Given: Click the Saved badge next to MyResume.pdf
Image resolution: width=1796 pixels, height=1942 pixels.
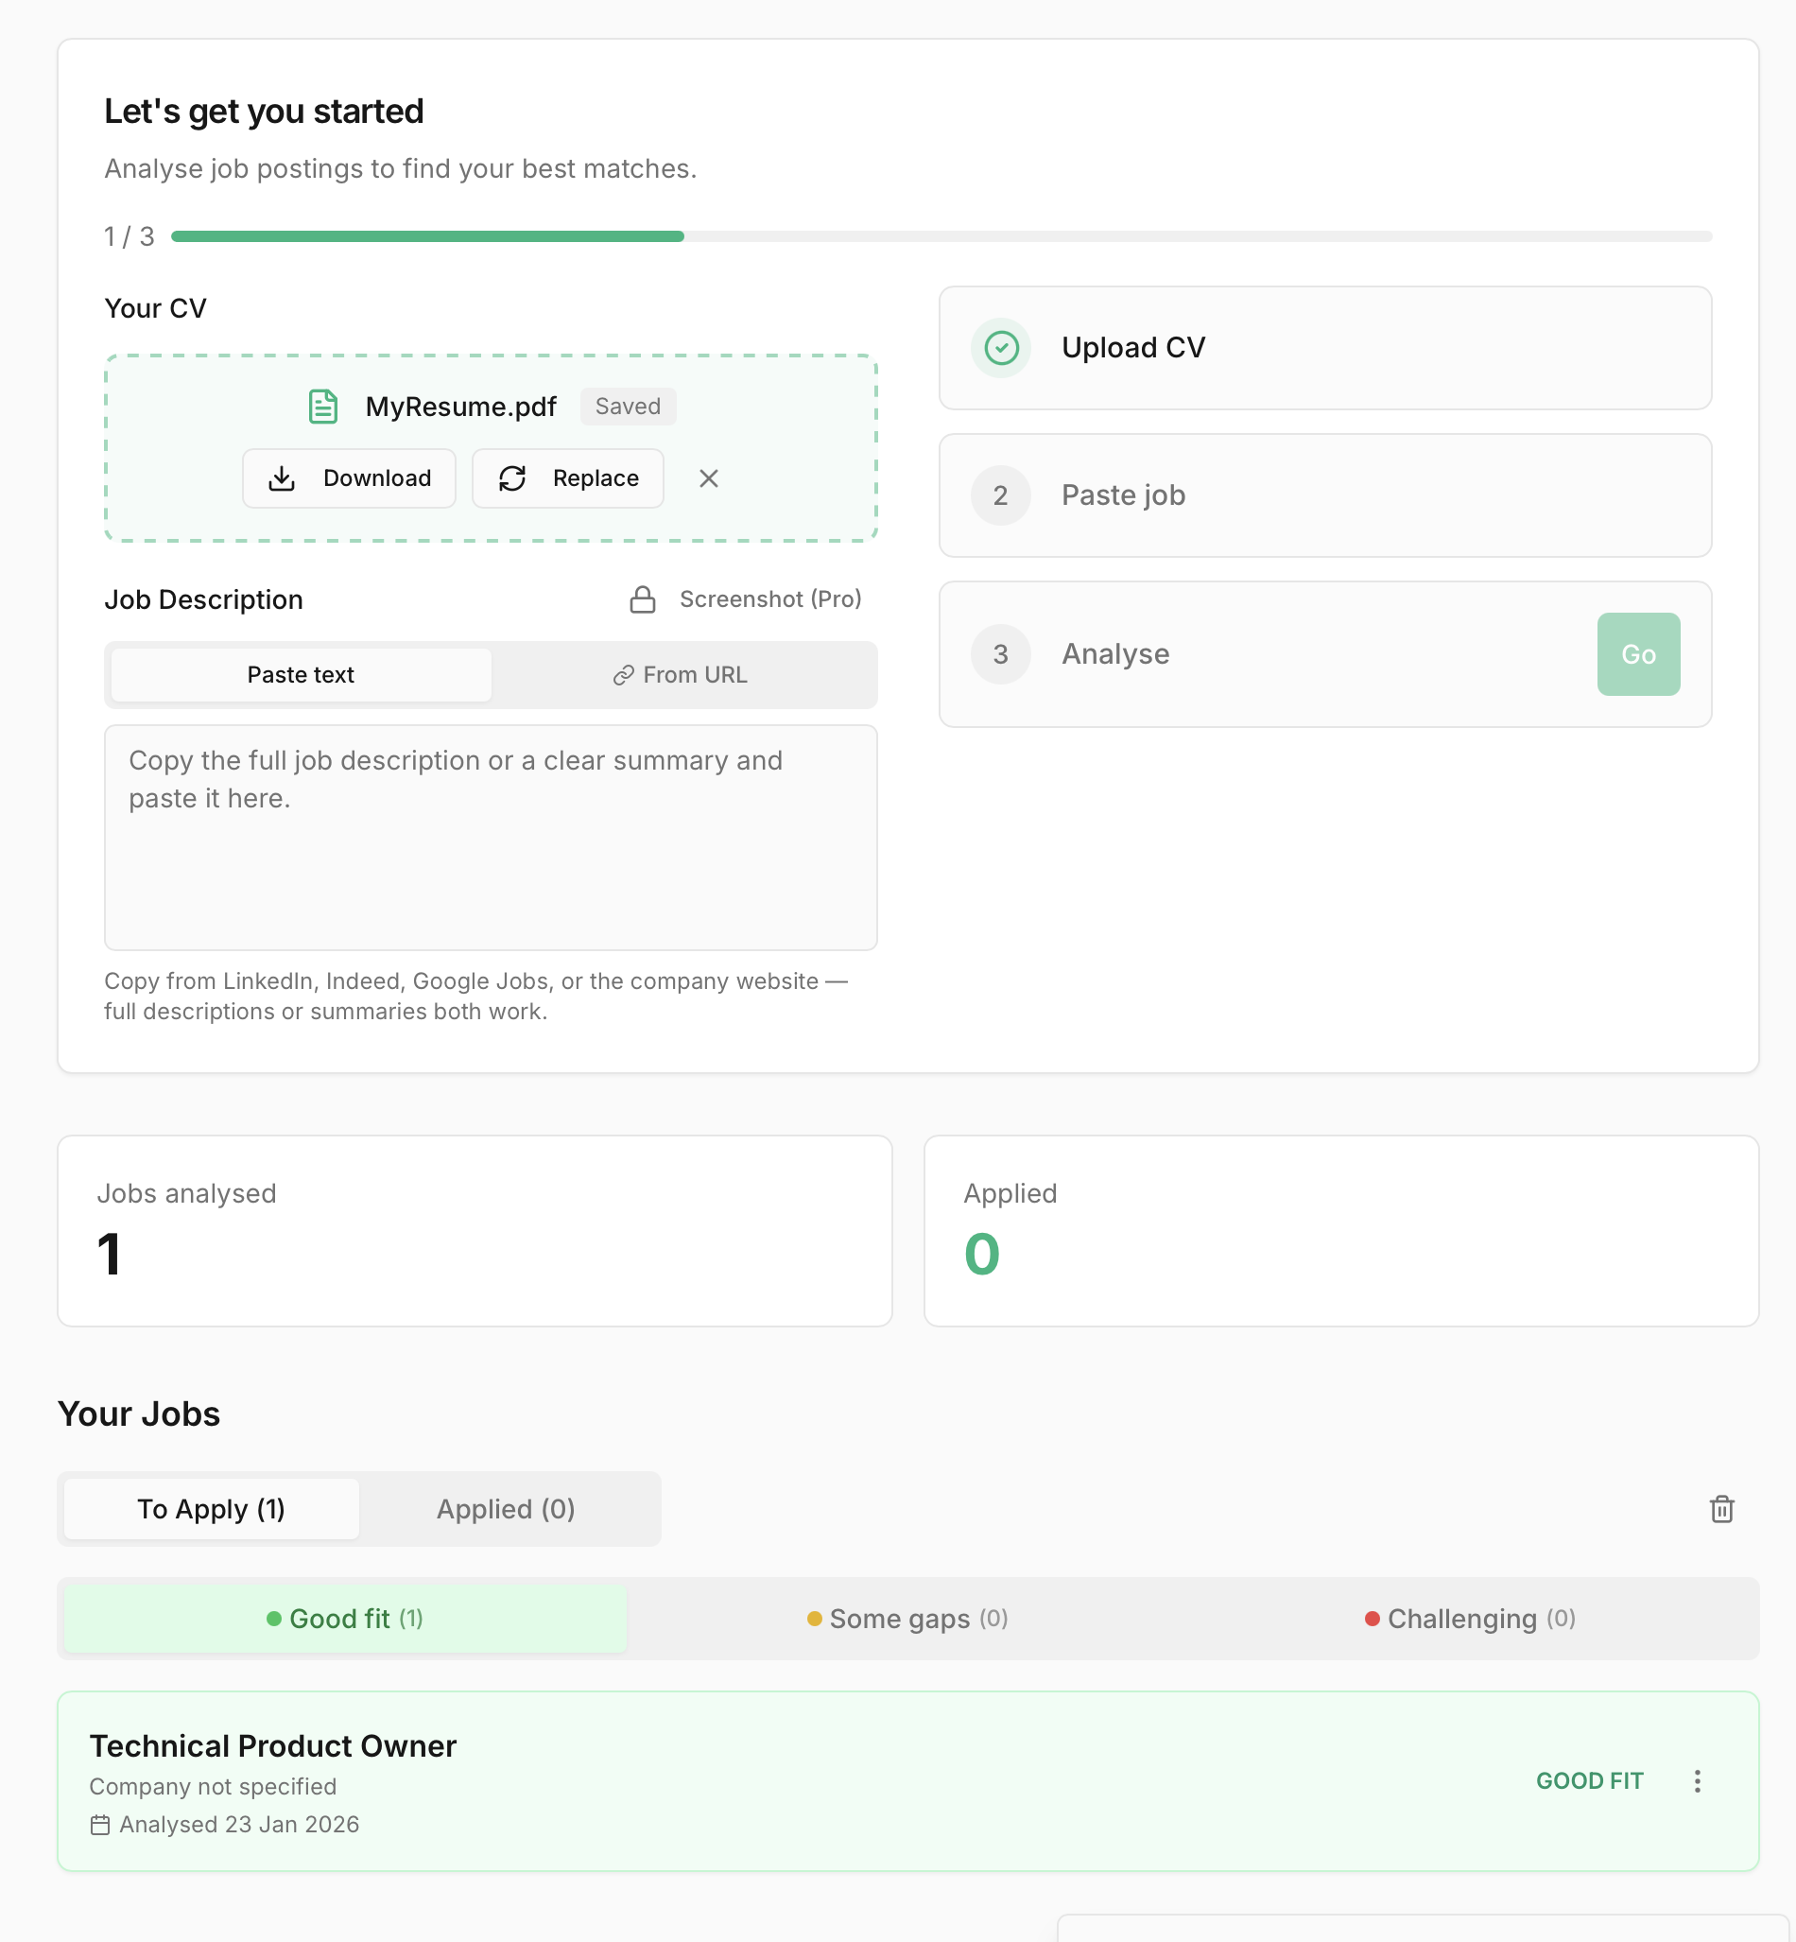Looking at the screenshot, I should pyautogui.click(x=628, y=407).
